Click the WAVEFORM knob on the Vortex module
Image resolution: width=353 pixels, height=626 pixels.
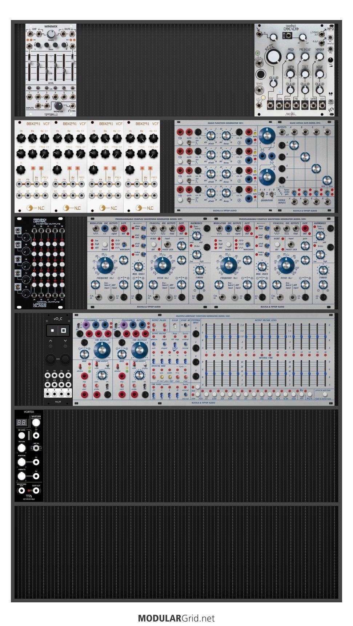click(36, 423)
